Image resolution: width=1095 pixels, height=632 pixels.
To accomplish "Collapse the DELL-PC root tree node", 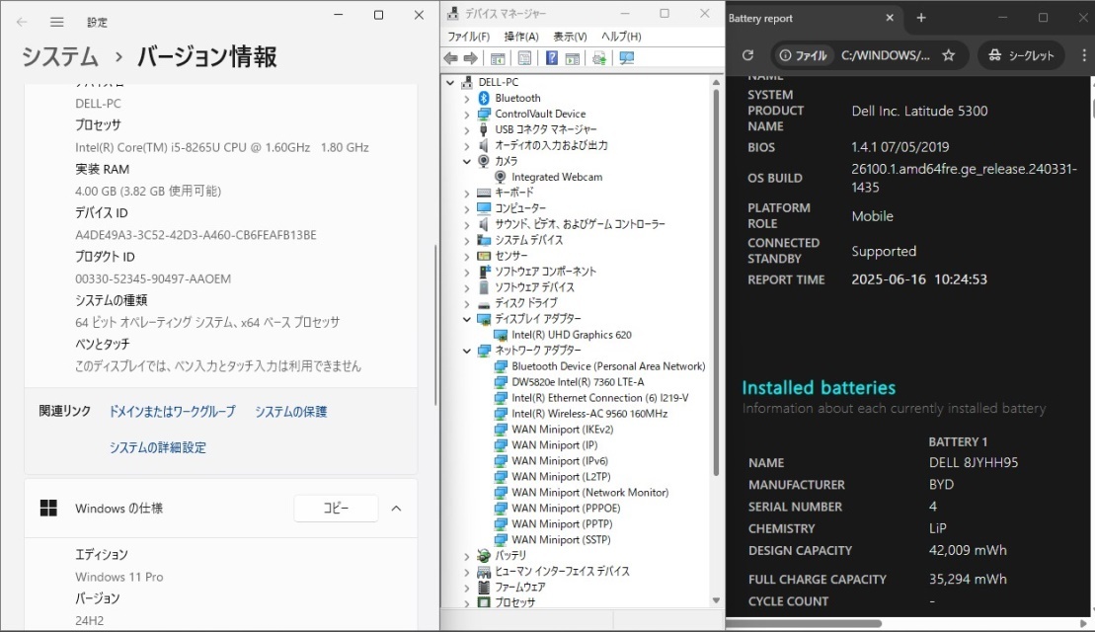I will point(450,82).
